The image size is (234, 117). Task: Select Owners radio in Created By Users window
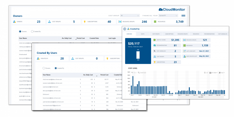(x=44, y=68)
